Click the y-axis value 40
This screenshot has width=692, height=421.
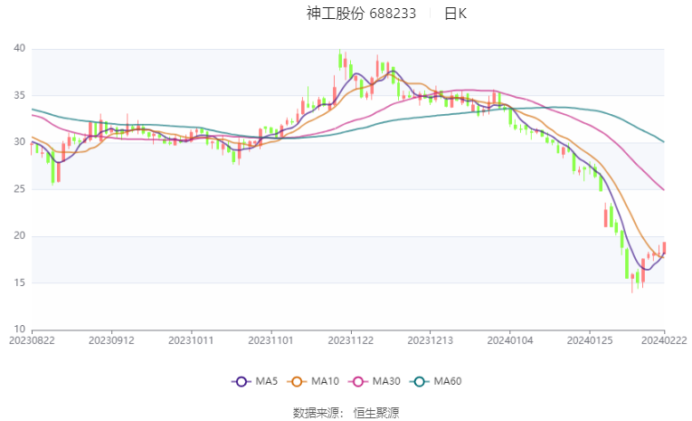(19, 48)
